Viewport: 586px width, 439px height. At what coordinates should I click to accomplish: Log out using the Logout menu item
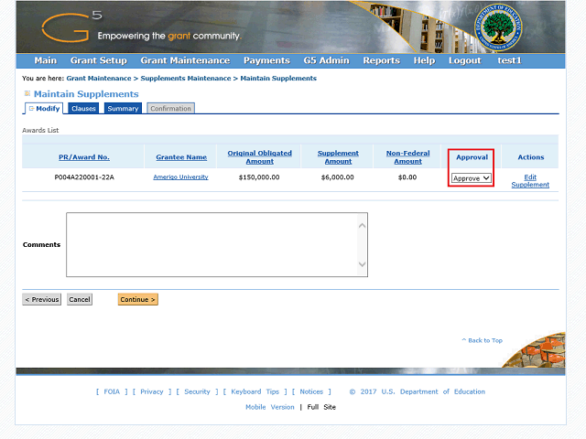point(464,60)
